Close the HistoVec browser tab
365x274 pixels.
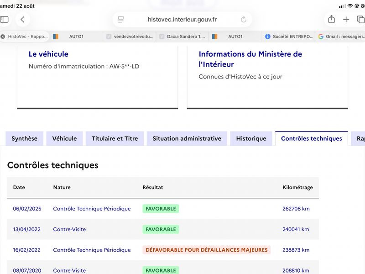pyautogui.click(x=3, y=37)
